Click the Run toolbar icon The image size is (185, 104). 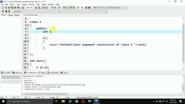coord(67,8)
